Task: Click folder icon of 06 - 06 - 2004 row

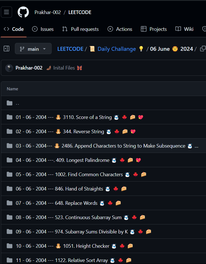Action: pyautogui.click(x=10, y=189)
